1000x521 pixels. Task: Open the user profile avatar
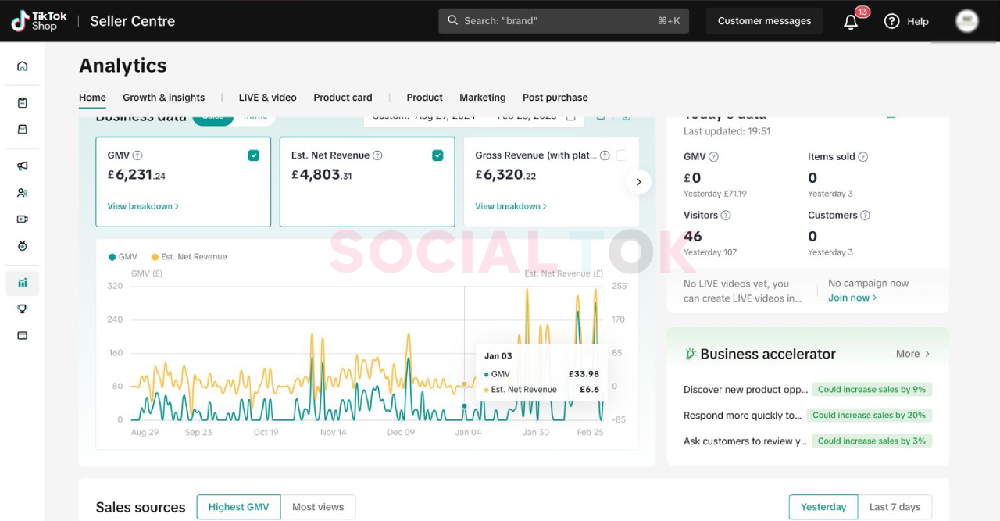[966, 21]
